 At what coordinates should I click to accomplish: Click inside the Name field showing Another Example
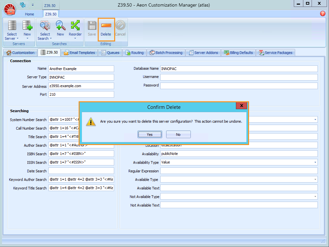[81, 68]
